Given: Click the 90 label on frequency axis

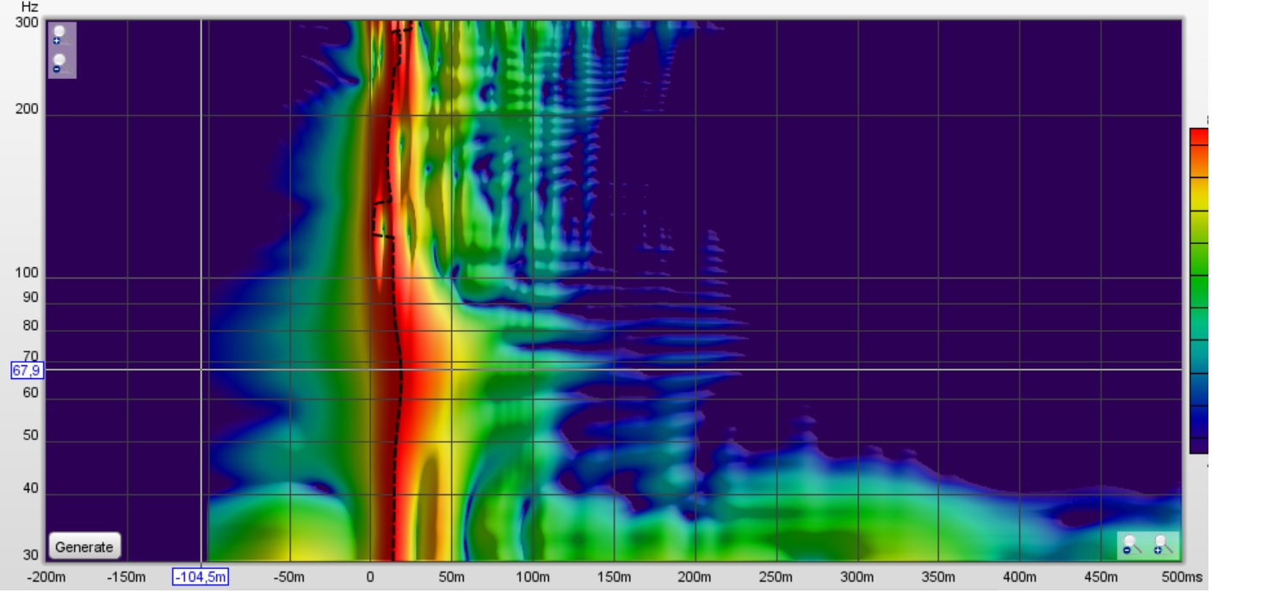Looking at the screenshot, I should 30,297.
